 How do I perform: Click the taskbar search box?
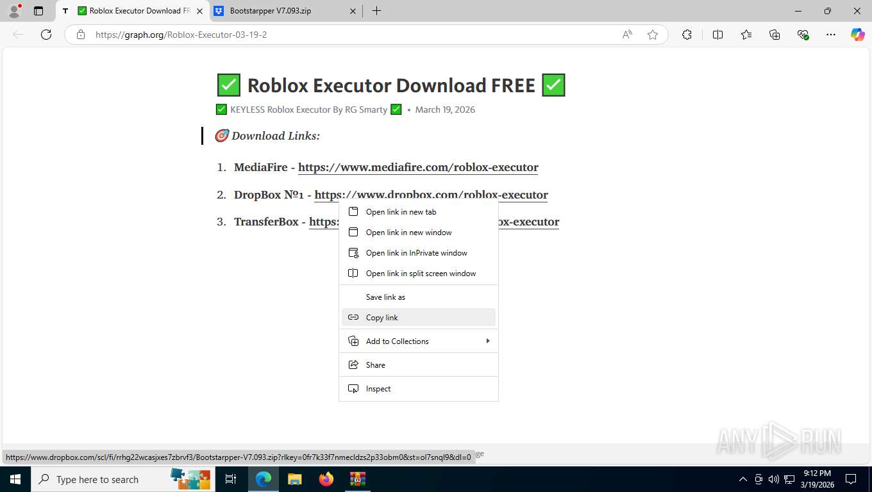(122, 479)
